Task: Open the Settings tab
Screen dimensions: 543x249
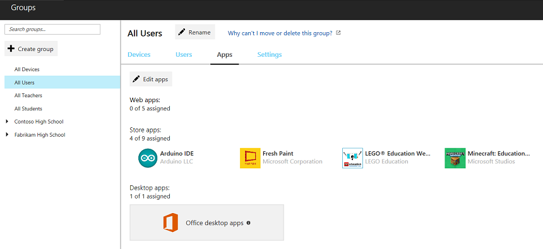Action: click(x=270, y=55)
